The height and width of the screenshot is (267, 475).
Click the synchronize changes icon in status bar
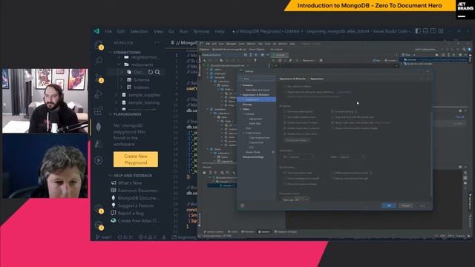coord(125,237)
